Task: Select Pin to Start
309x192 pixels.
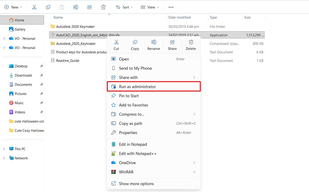Action: (x=154, y=96)
